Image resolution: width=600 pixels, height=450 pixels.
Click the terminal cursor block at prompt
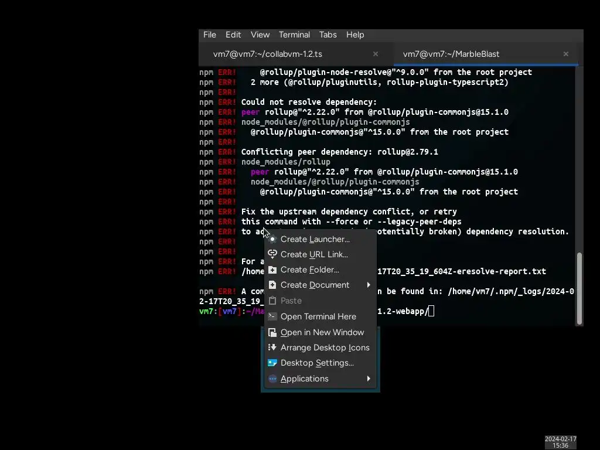coord(431,311)
